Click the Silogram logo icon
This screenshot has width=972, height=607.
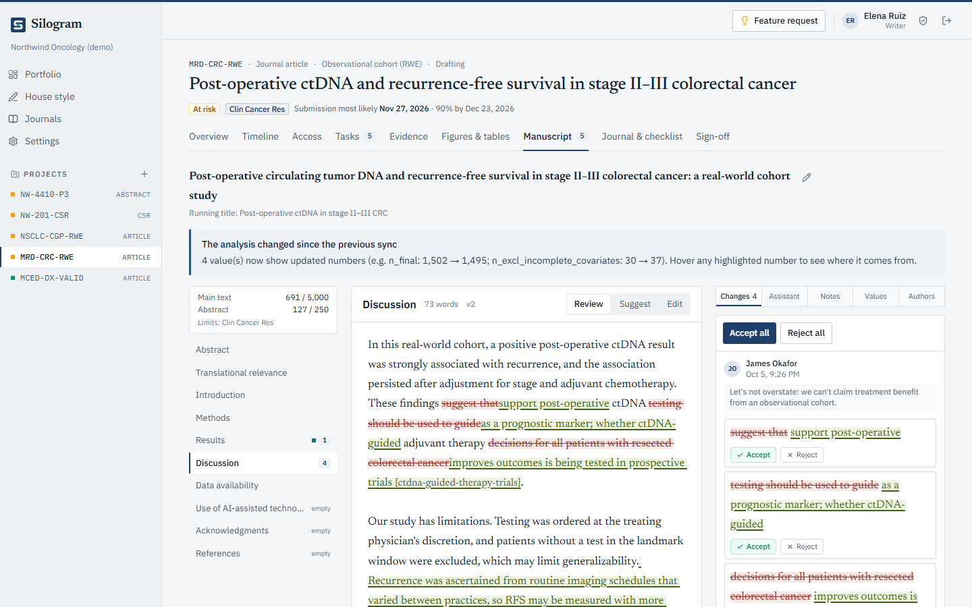point(18,25)
